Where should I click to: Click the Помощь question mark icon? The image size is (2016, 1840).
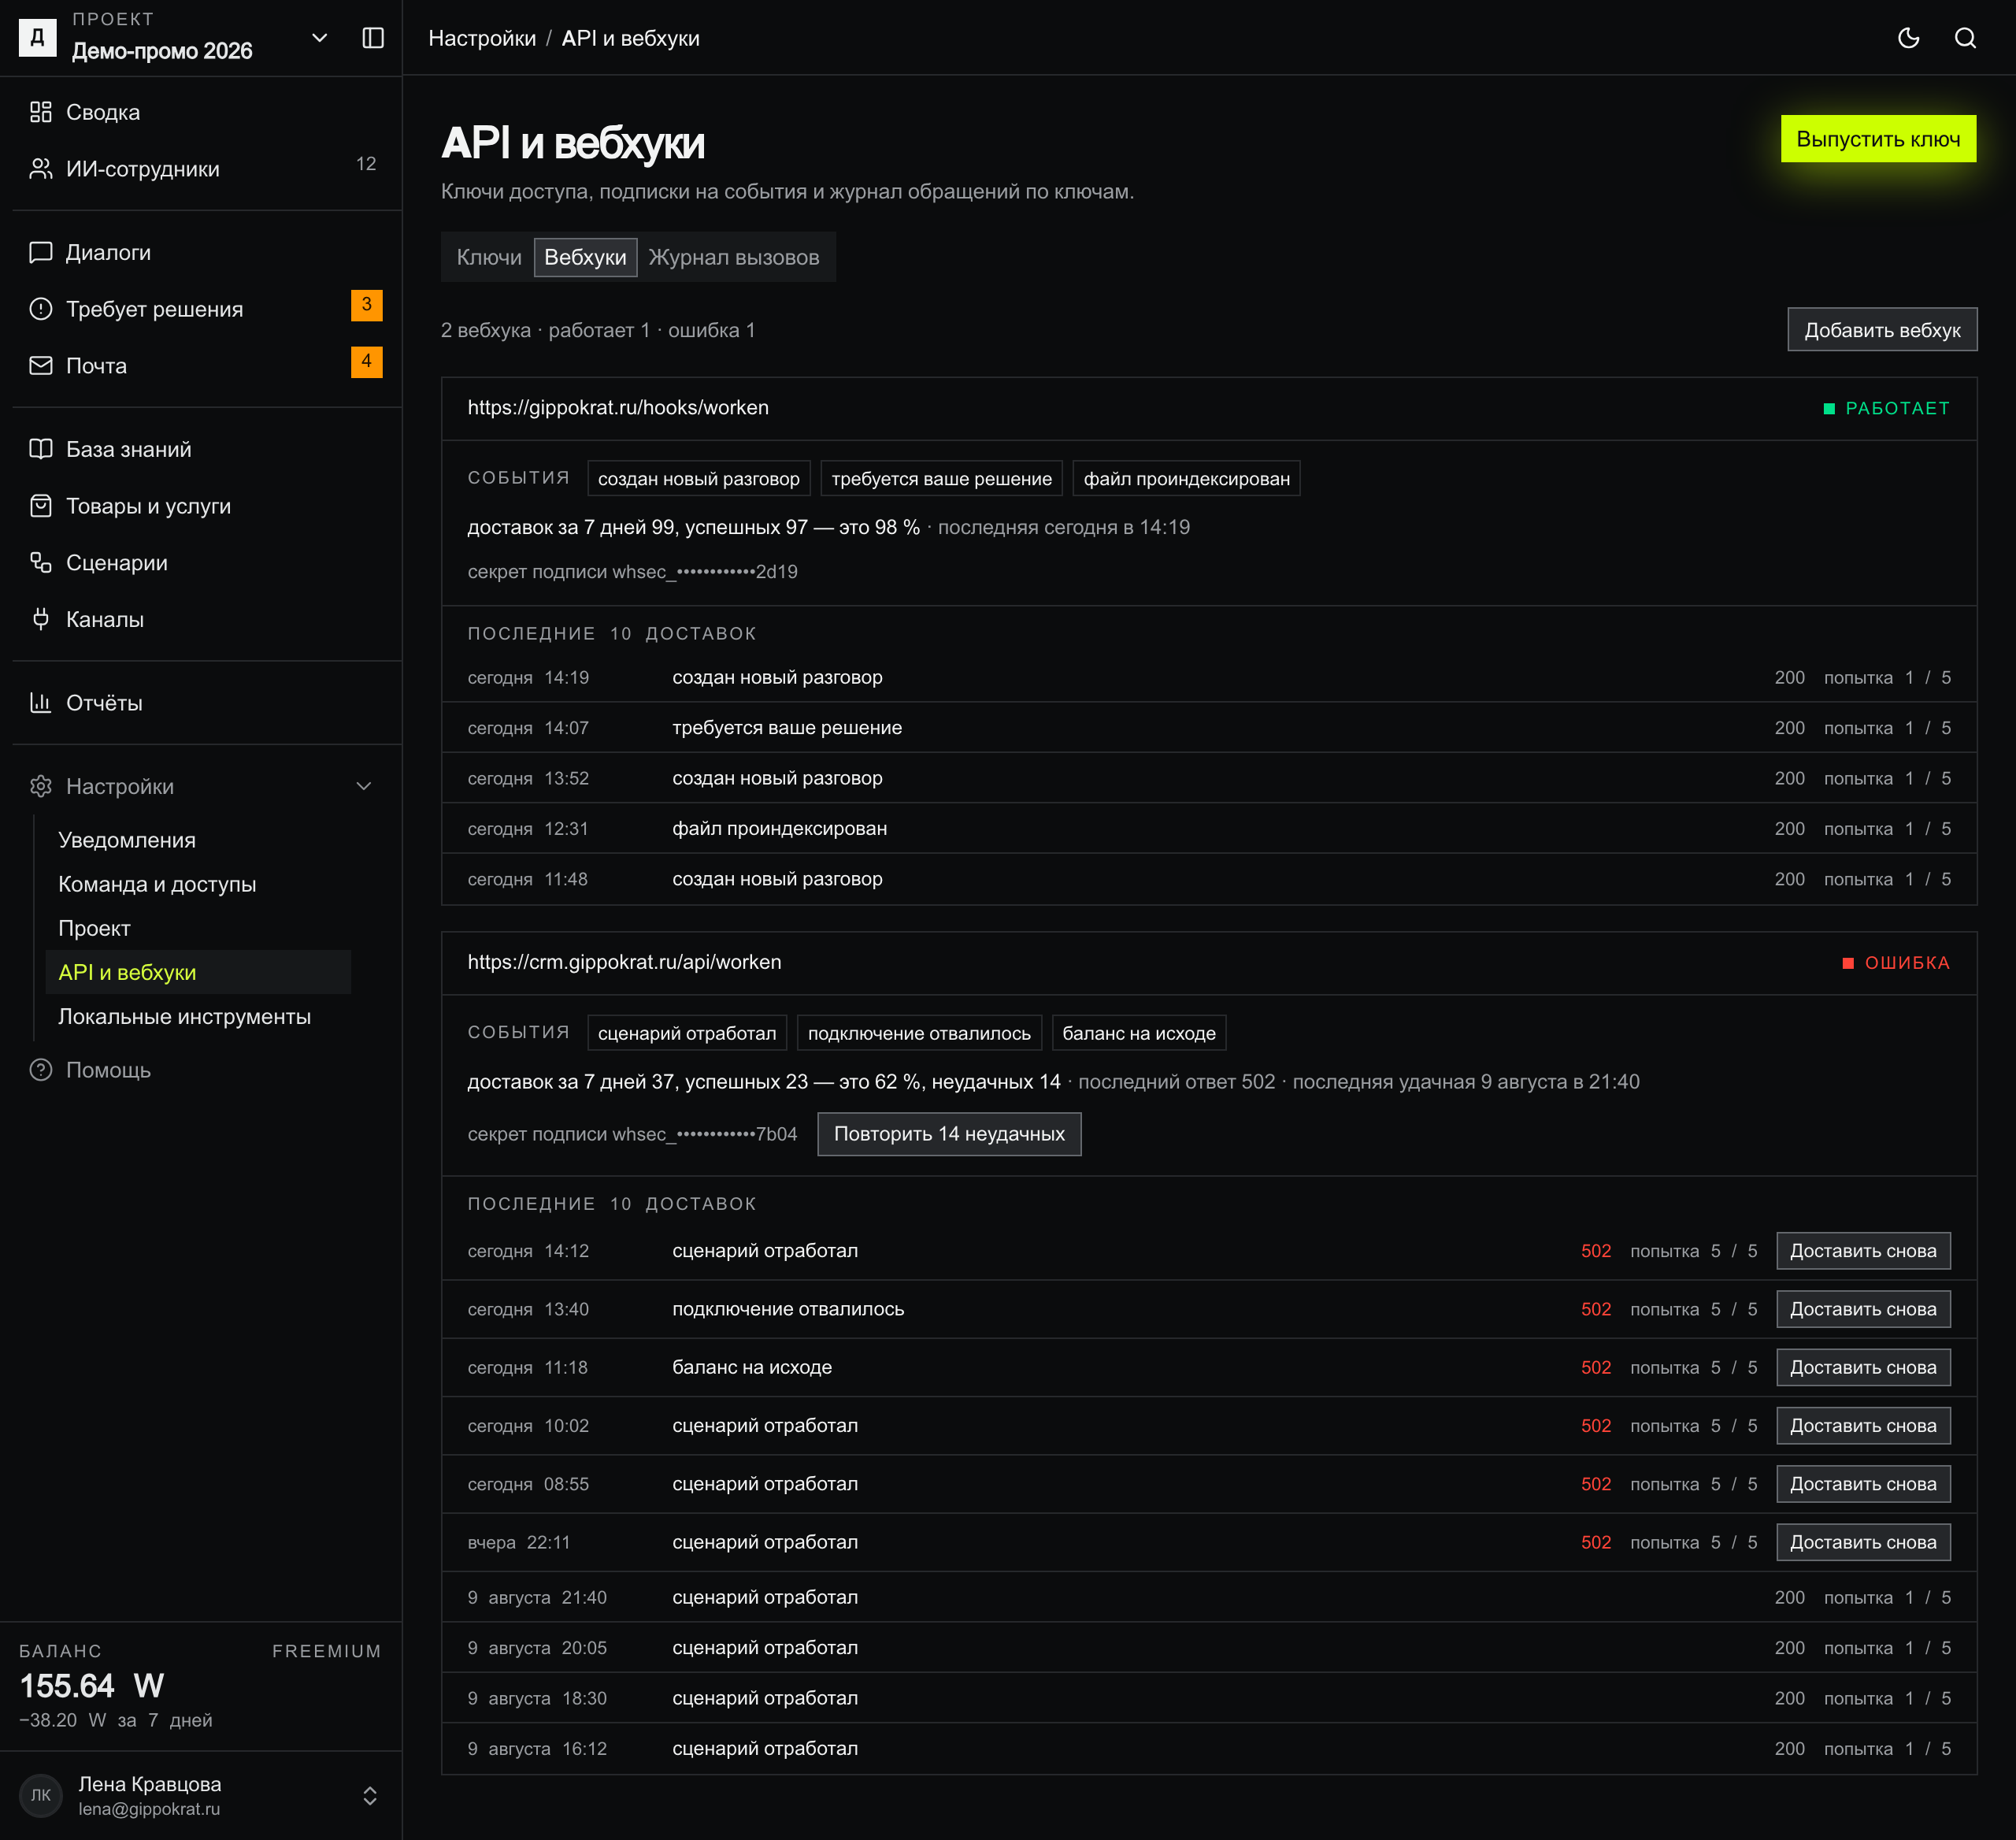click(41, 1070)
